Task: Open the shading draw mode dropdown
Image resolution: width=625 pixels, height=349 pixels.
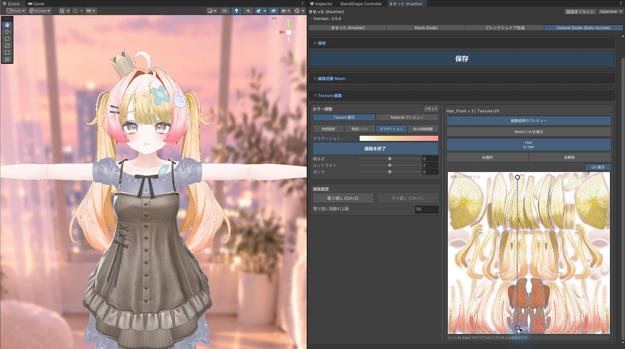Action: click(212, 11)
